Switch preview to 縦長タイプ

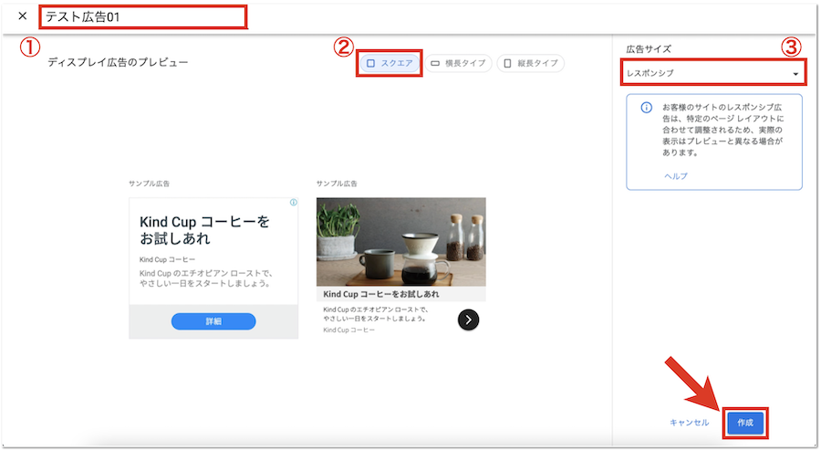click(x=531, y=63)
